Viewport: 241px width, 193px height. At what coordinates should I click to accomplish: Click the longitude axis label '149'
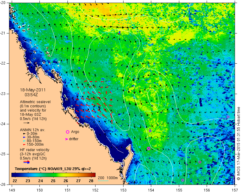(x=12, y=190)
